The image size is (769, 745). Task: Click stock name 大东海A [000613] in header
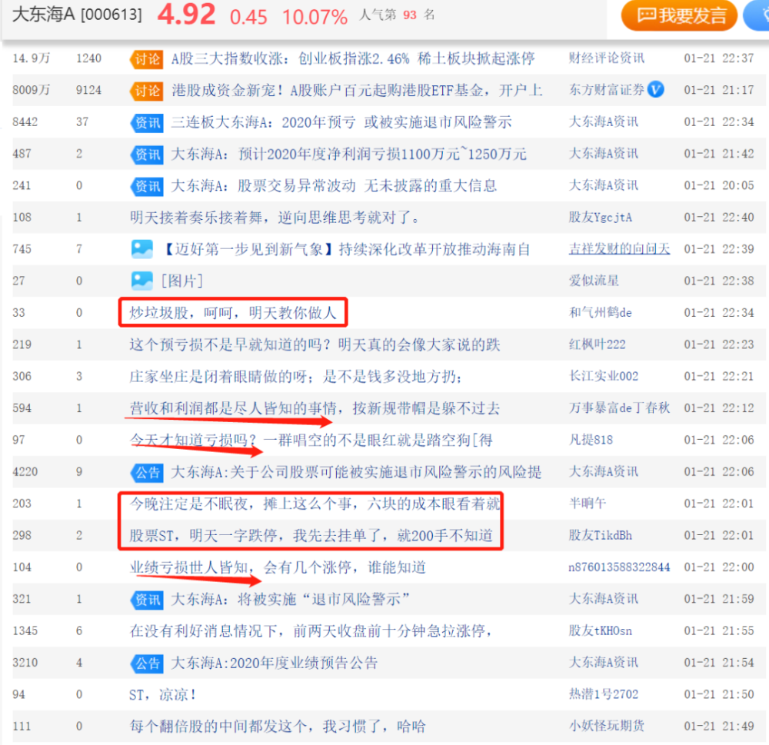(77, 14)
